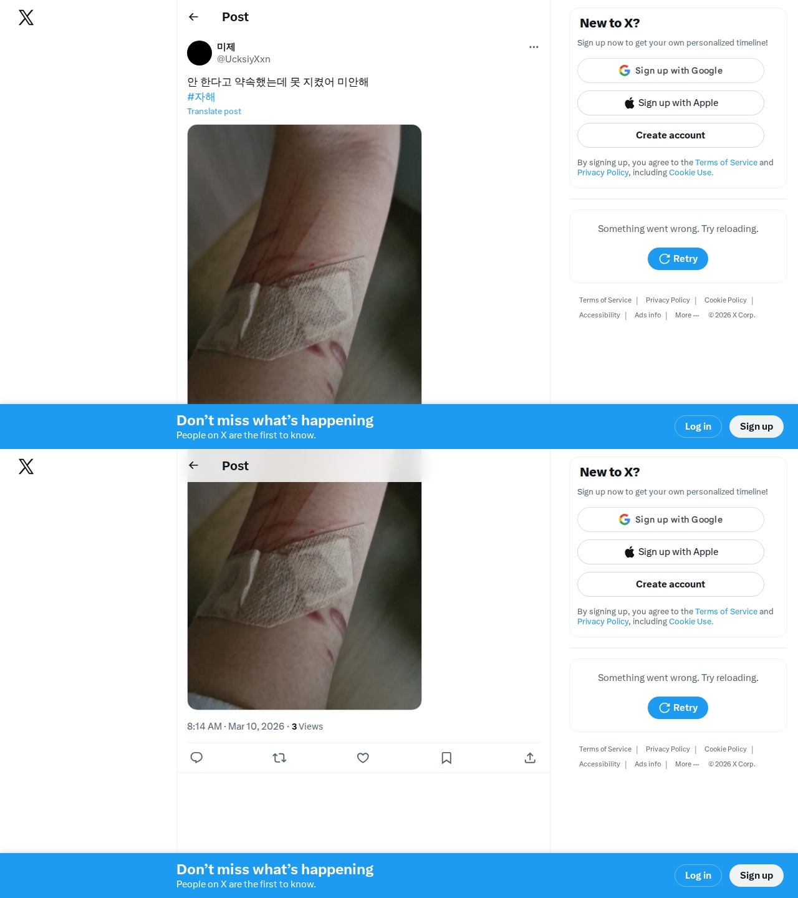
Task: Choose Sign up with Apple beside Translate post
Action: tap(671, 103)
